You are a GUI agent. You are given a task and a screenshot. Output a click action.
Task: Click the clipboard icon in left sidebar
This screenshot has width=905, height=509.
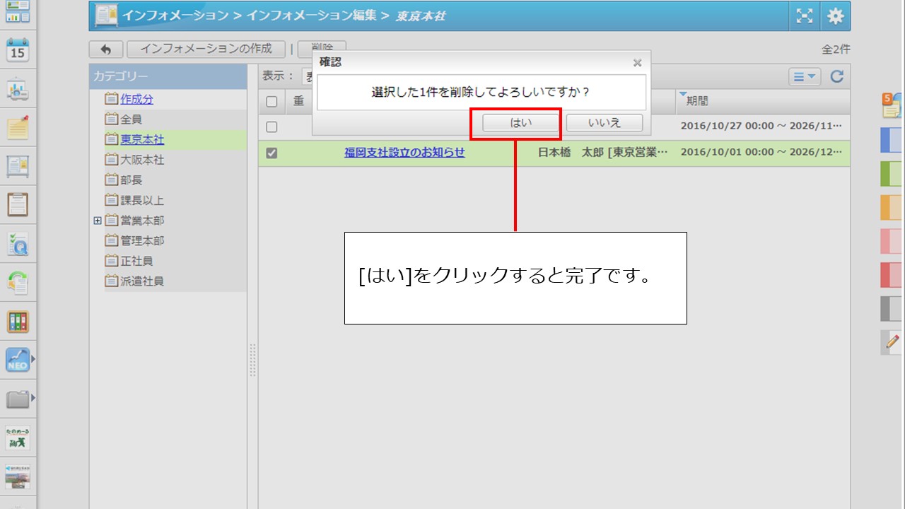click(18, 204)
